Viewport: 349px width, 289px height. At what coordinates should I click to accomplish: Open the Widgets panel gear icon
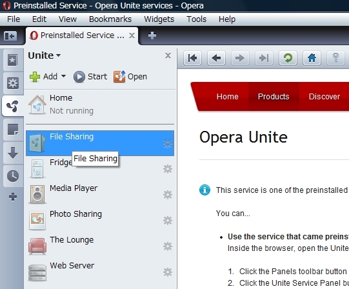point(13,83)
